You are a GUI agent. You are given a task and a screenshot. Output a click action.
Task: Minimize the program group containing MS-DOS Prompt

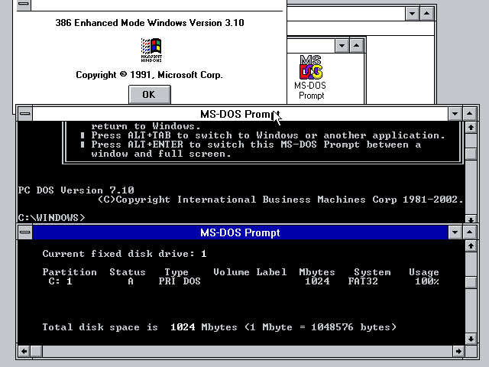pos(342,46)
